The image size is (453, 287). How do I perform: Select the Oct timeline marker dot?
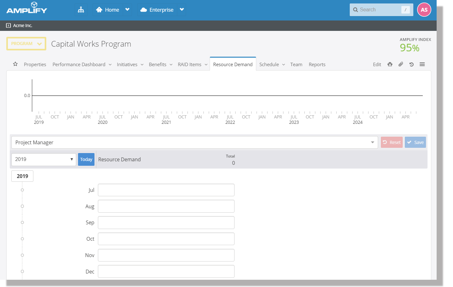[x=22, y=239]
